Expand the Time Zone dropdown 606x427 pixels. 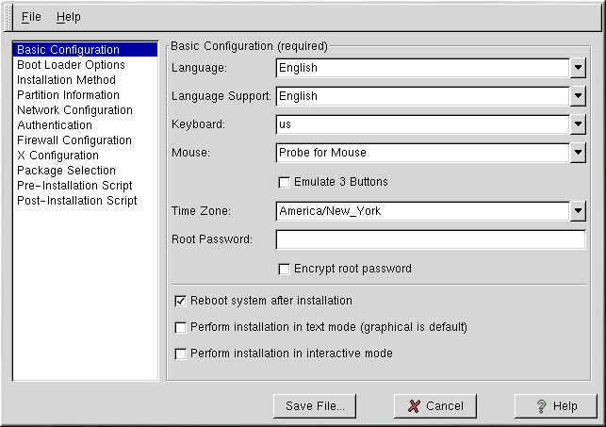578,211
